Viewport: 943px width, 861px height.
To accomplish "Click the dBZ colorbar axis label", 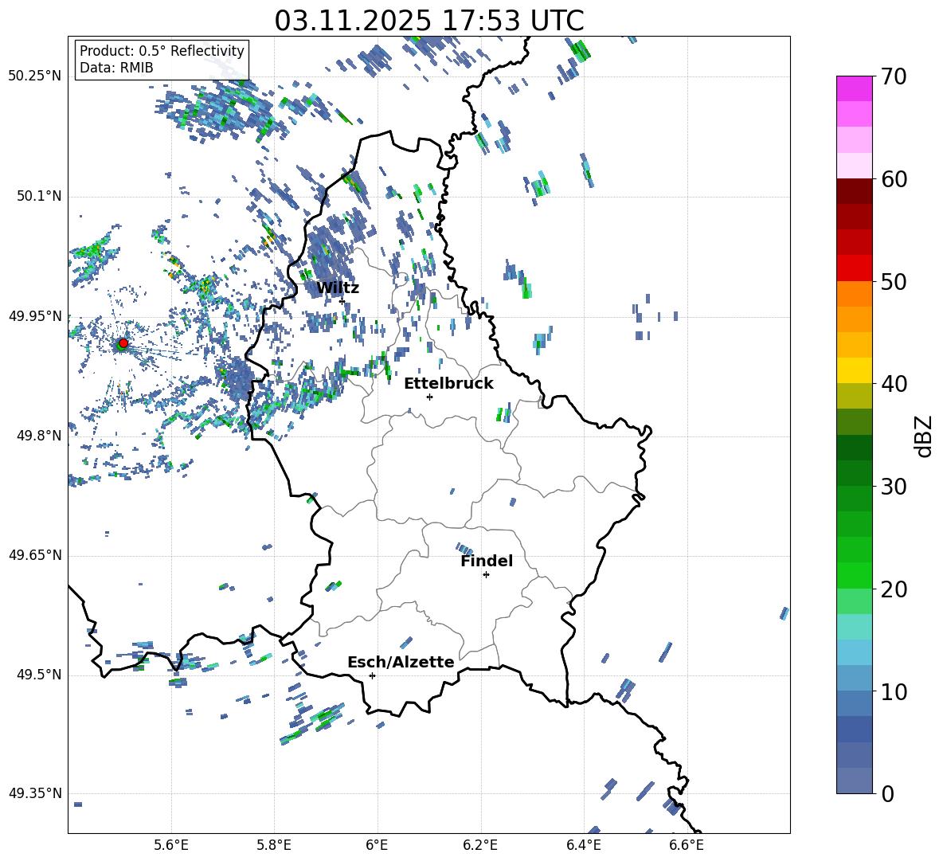I will [924, 436].
